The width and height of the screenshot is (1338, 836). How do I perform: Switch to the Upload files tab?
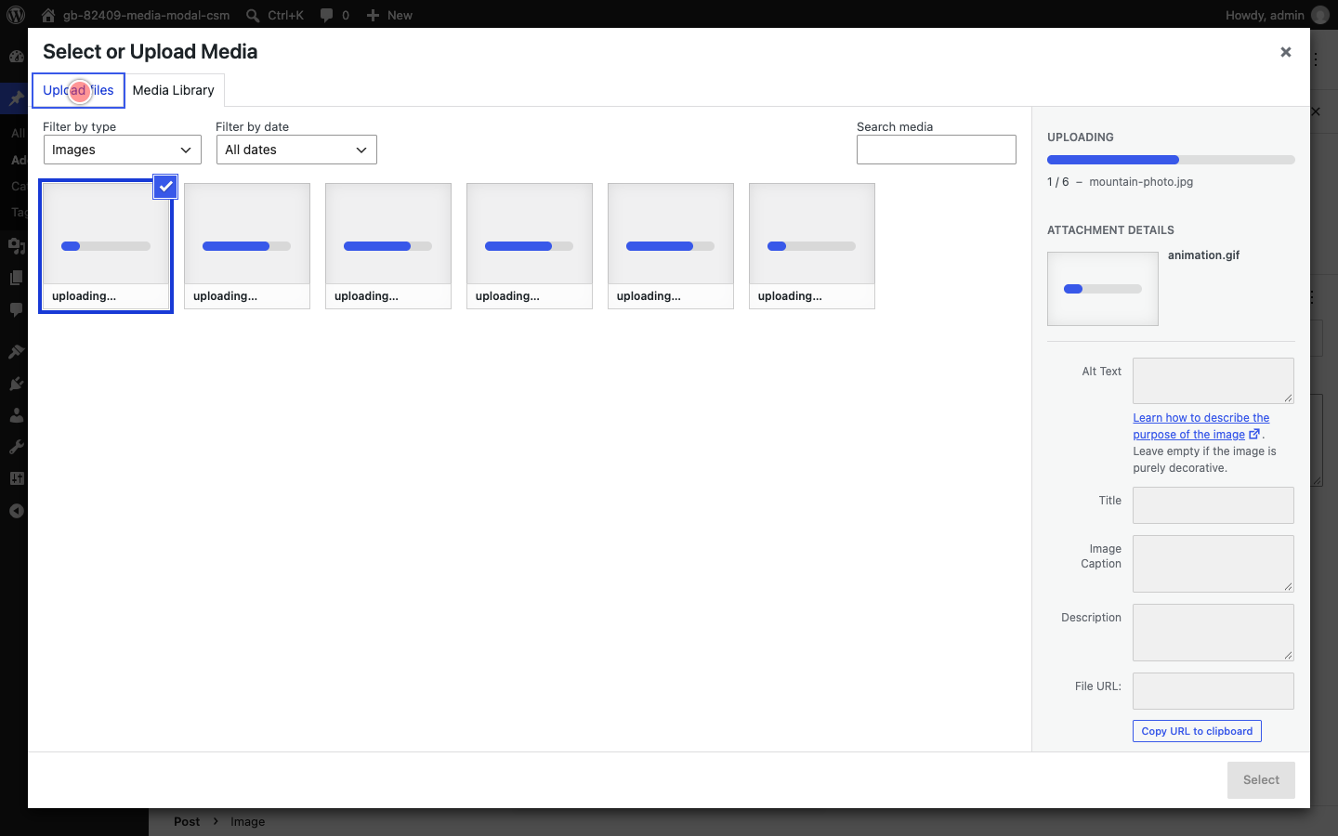coord(79,90)
